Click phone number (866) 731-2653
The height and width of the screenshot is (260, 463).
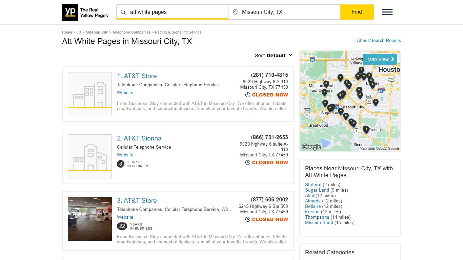point(269,137)
